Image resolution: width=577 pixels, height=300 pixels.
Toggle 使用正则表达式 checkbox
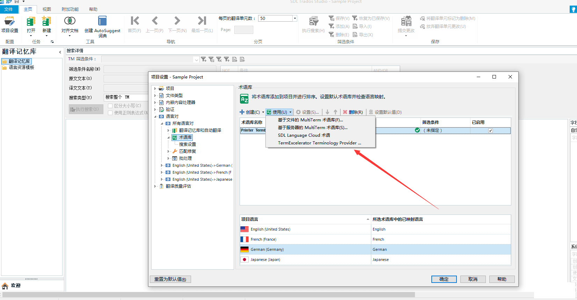point(110,113)
